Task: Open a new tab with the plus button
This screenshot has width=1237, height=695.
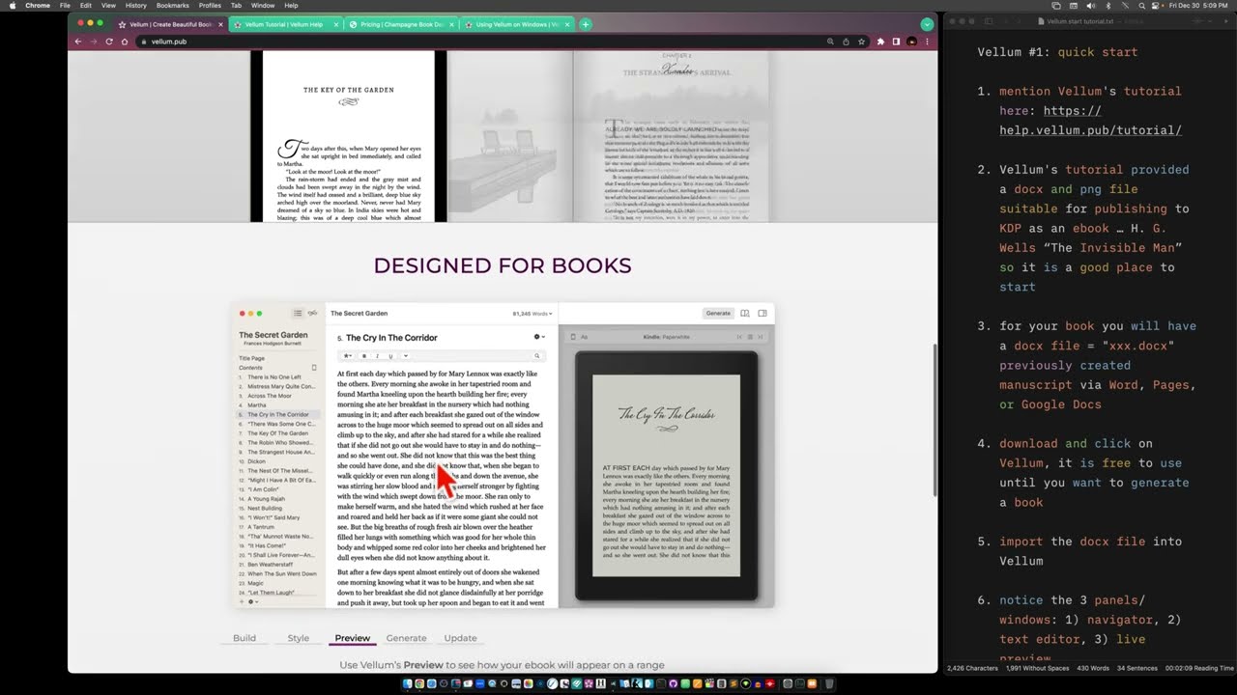Action: pyautogui.click(x=585, y=24)
